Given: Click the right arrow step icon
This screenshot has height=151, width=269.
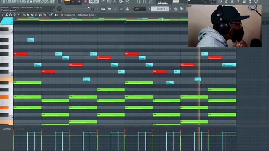Looking at the screenshot, I should 109,9.
